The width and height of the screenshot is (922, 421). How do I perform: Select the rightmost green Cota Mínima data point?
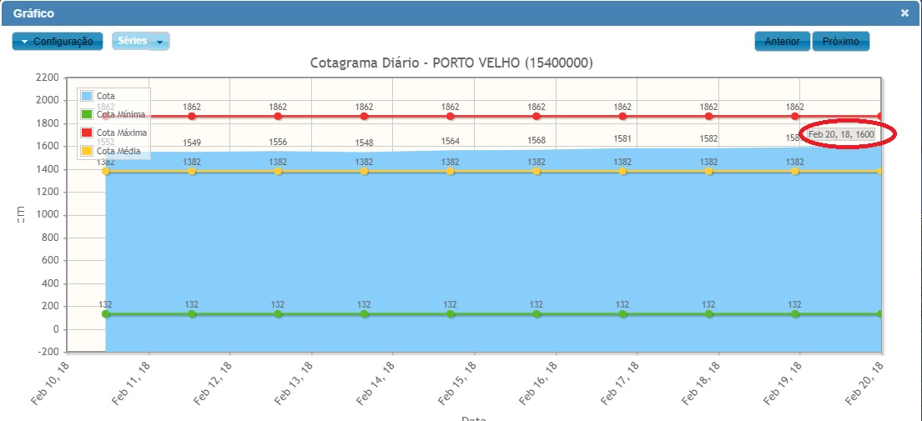[x=880, y=314]
